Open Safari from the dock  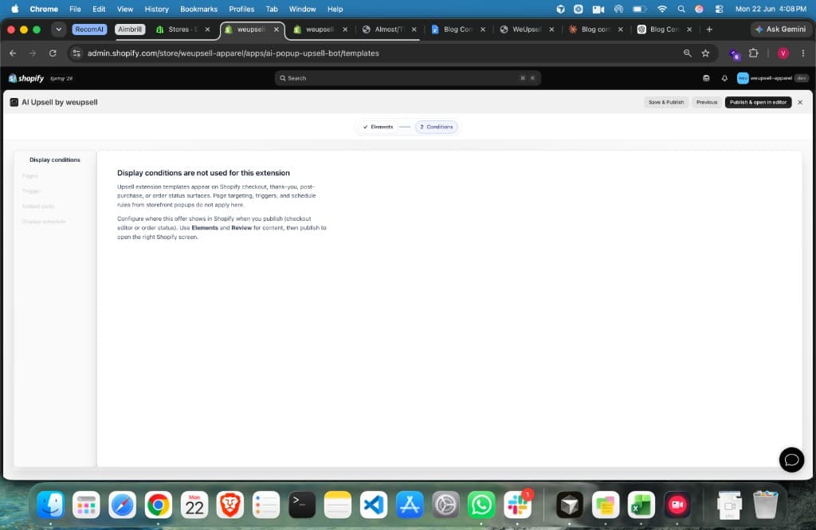(x=122, y=505)
